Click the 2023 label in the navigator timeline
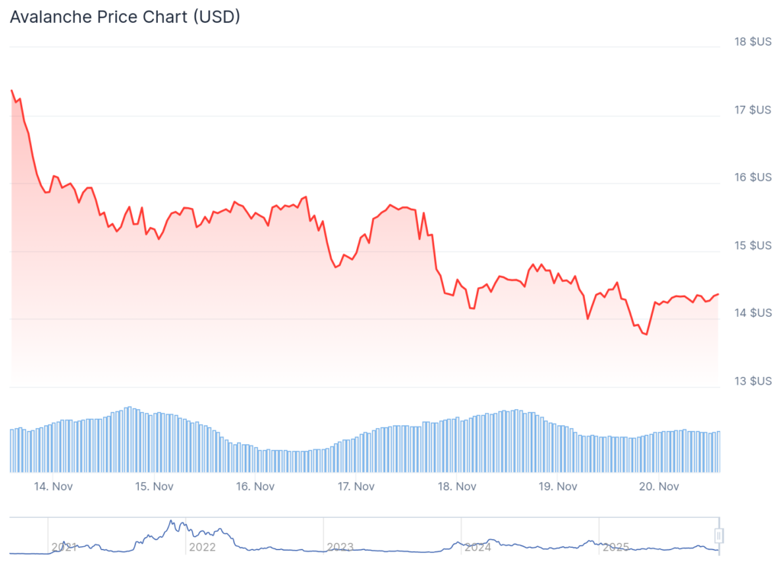This screenshot has width=781, height=569. pyautogui.click(x=340, y=547)
